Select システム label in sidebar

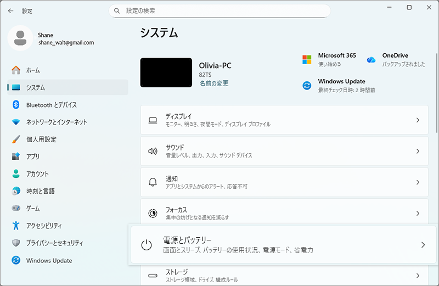click(36, 88)
